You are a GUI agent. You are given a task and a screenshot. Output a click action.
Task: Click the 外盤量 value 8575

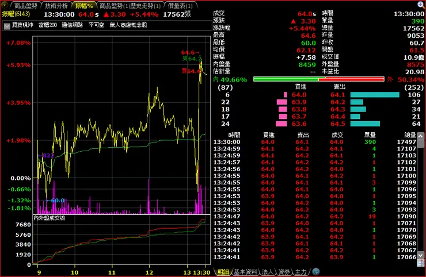pos(415,65)
